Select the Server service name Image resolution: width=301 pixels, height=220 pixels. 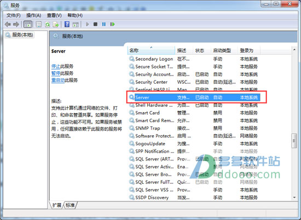(x=142, y=97)
